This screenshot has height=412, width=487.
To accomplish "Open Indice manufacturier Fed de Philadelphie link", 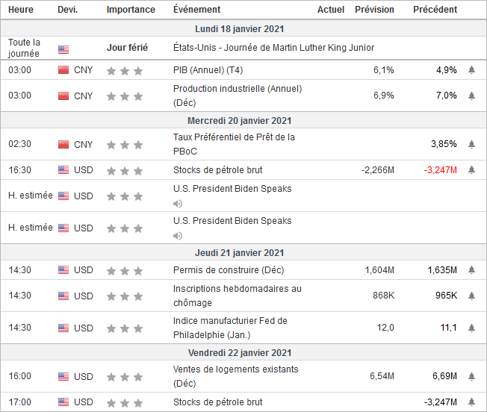I will pyautogui.click(x=230, y=328).
